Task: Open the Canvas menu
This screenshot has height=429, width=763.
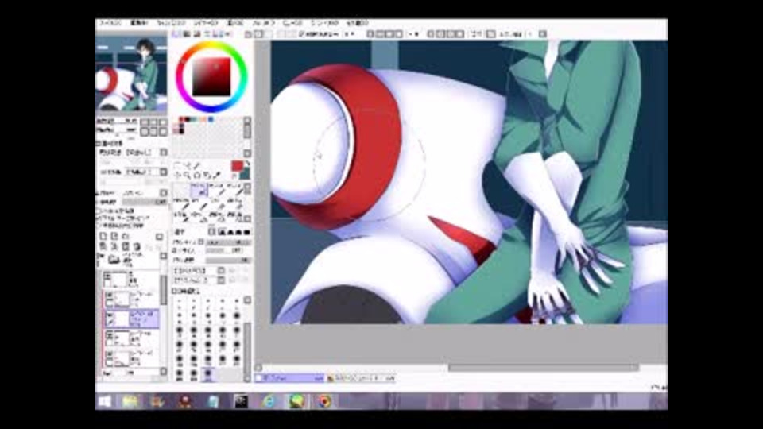Action: 171,23
